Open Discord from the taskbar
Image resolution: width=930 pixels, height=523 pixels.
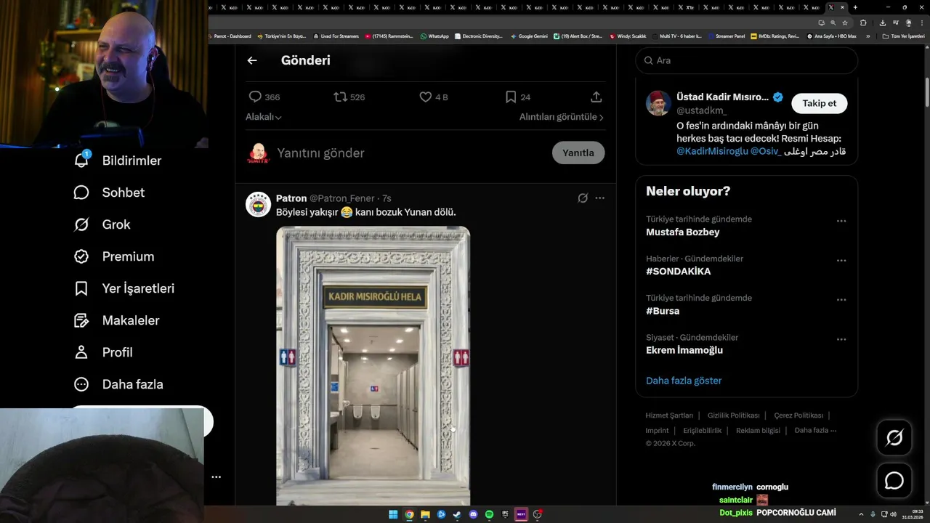point(473,514)
